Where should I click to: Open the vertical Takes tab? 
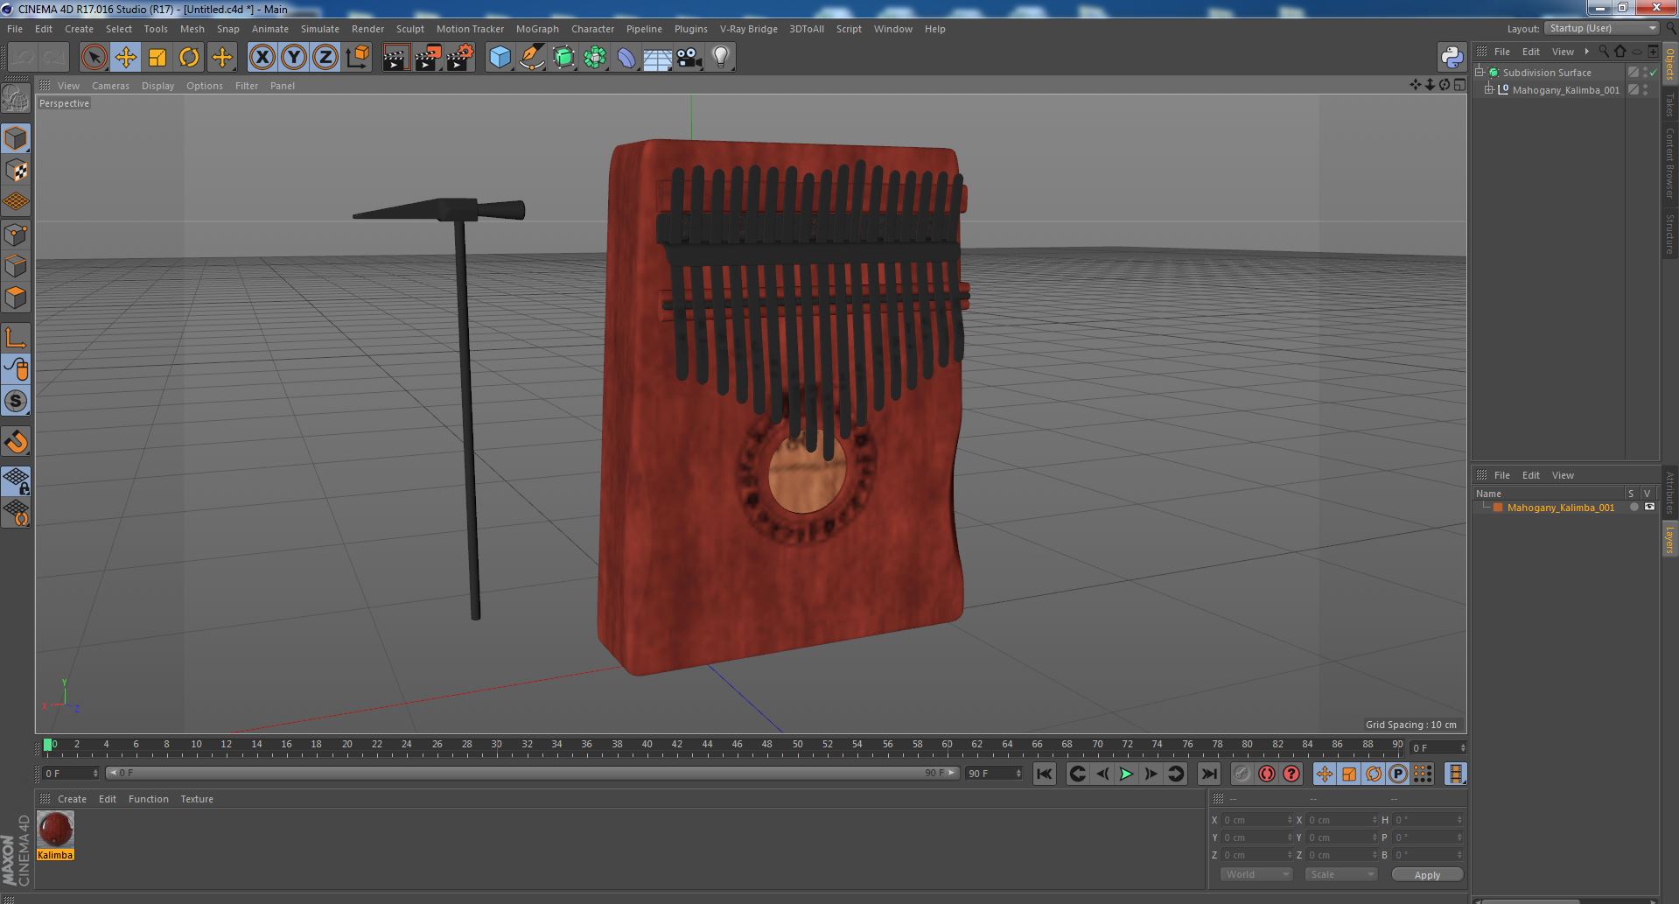coord(1669,105)
